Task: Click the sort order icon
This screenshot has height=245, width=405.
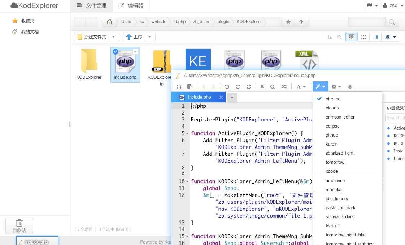Action: (x=330, y=37)
